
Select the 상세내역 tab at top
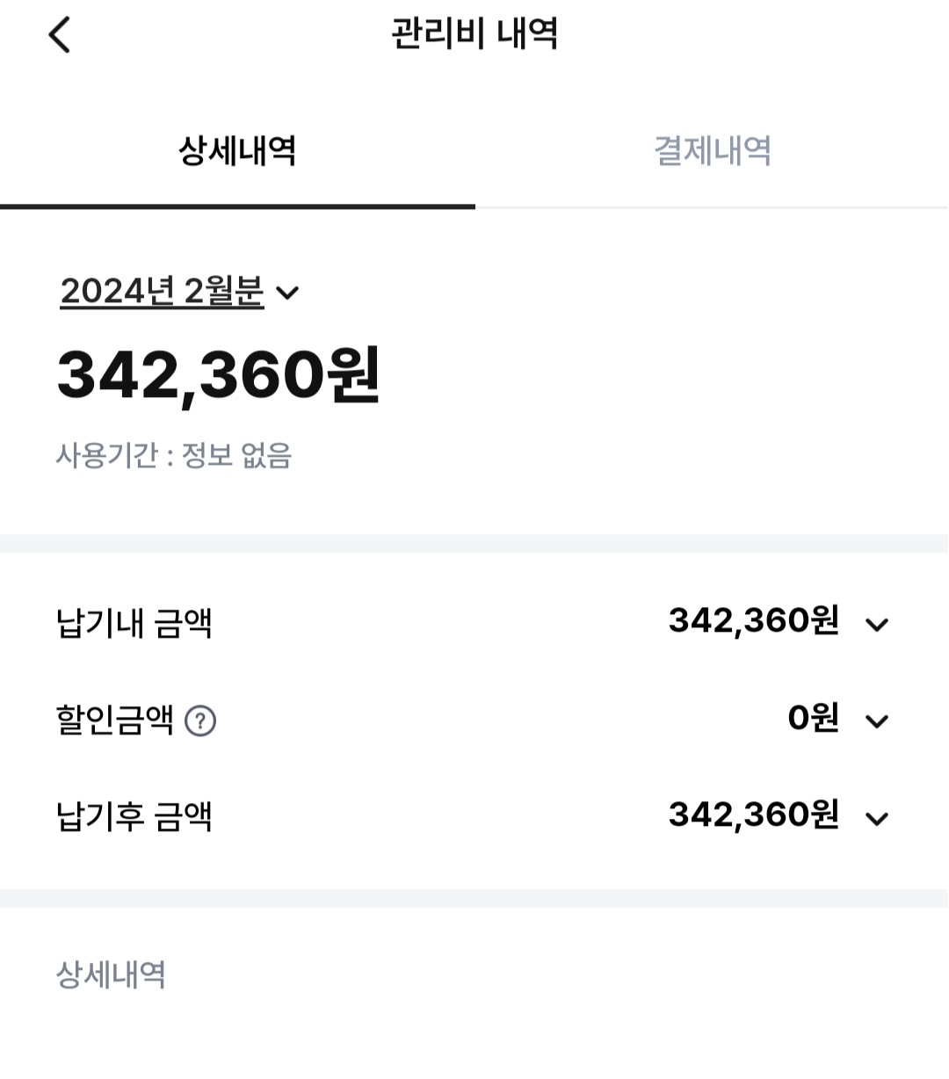coord(237,151)
